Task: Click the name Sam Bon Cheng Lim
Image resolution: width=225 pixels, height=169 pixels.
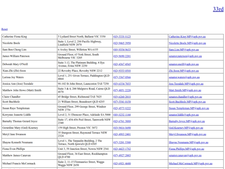Action: [x=14, y=50]
